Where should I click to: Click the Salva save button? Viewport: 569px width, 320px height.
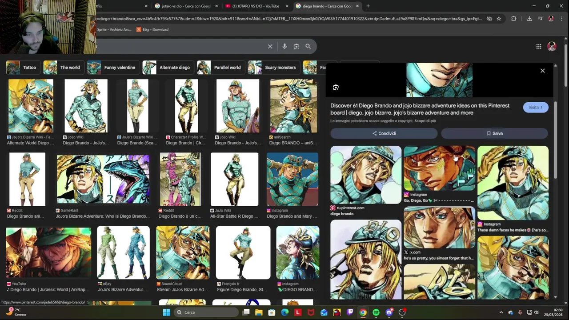[x=494, y=133]
